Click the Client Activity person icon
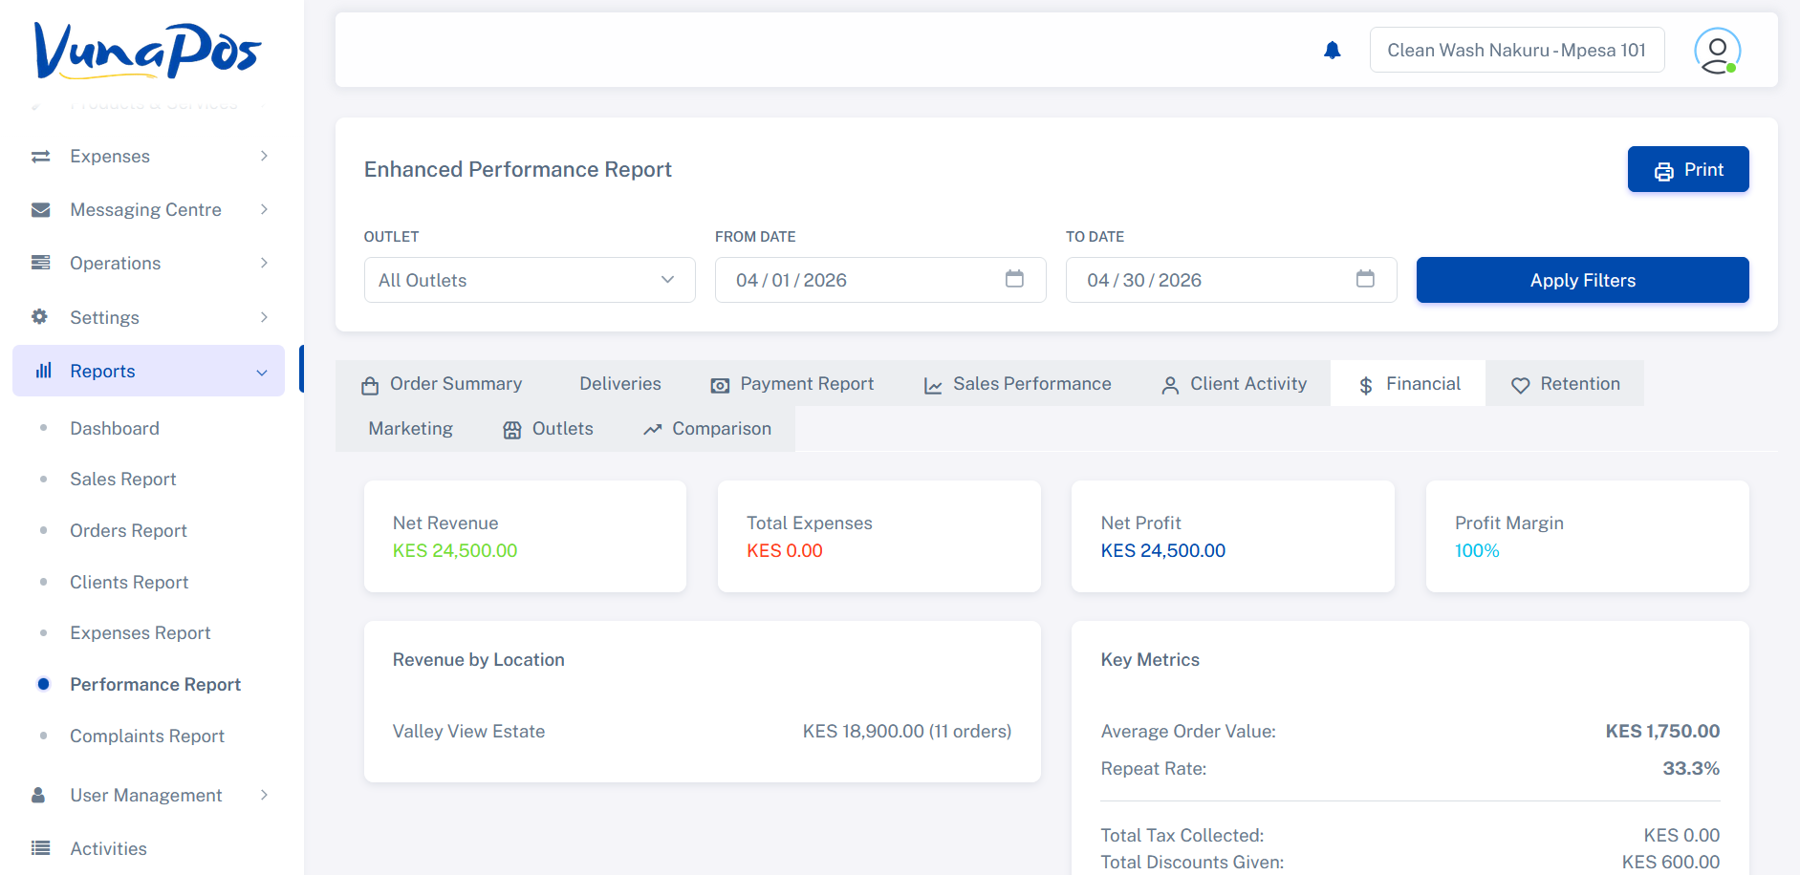Image resolution: width=1800 pixels, height=875 pixels. click(1170, 386)
